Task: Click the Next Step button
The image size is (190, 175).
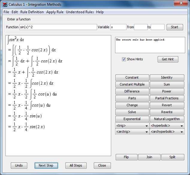Action: tap(46, 165)
